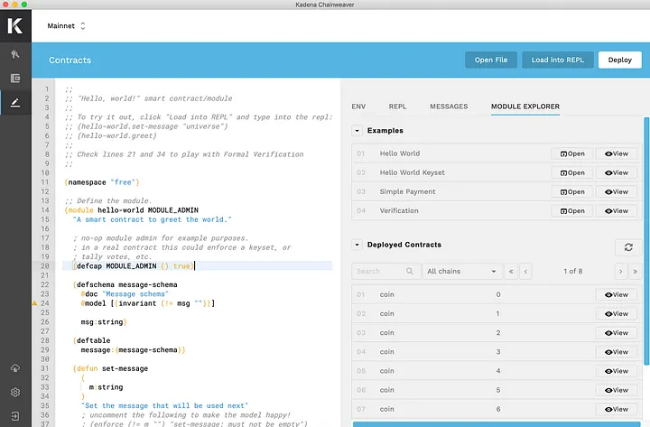
Task: Switch to the ENV tab
Action: 358,107
